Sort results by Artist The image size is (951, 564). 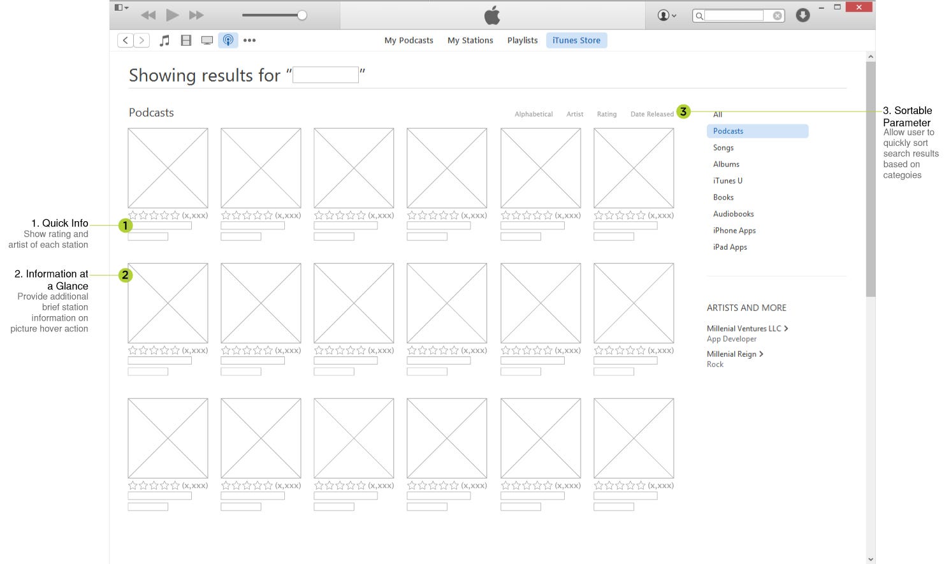point(575,114)
